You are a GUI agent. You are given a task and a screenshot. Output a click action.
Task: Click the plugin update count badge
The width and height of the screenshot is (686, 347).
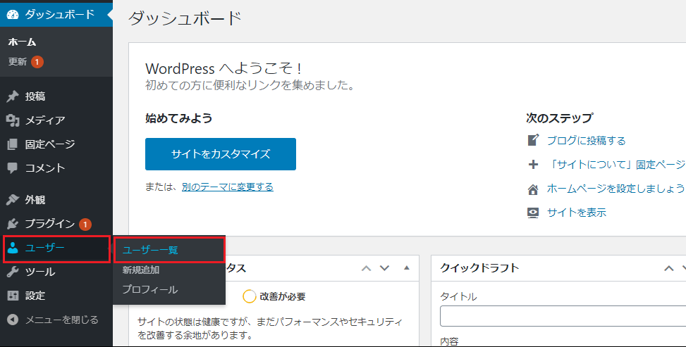tap(85, 225)
